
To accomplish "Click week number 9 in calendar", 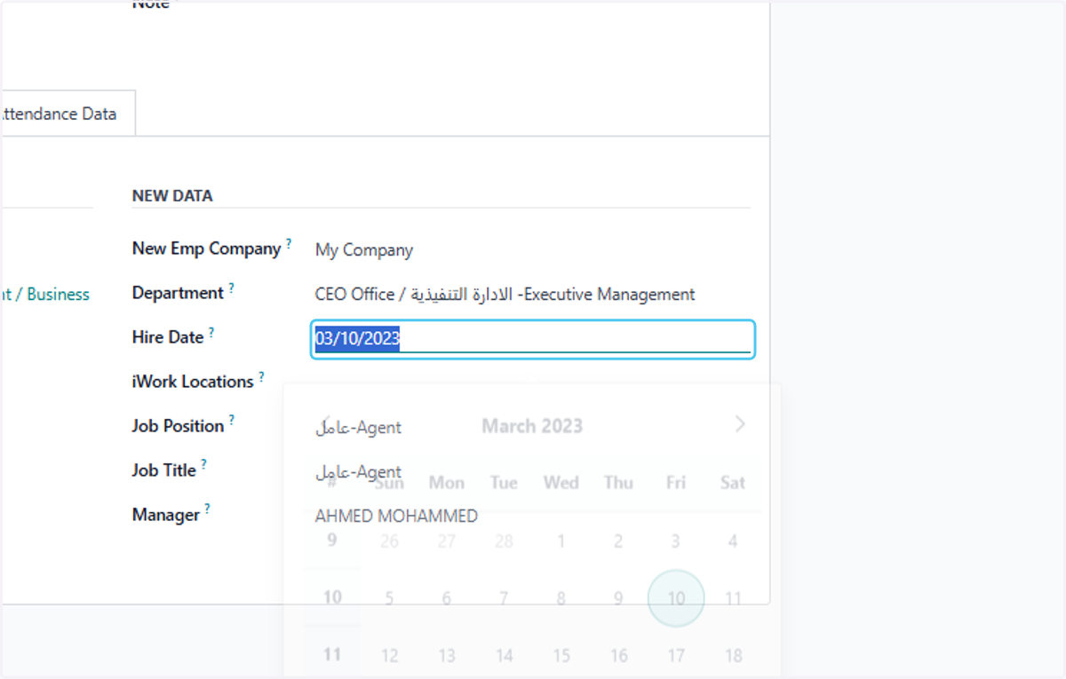I will click(x=332, y=540).
